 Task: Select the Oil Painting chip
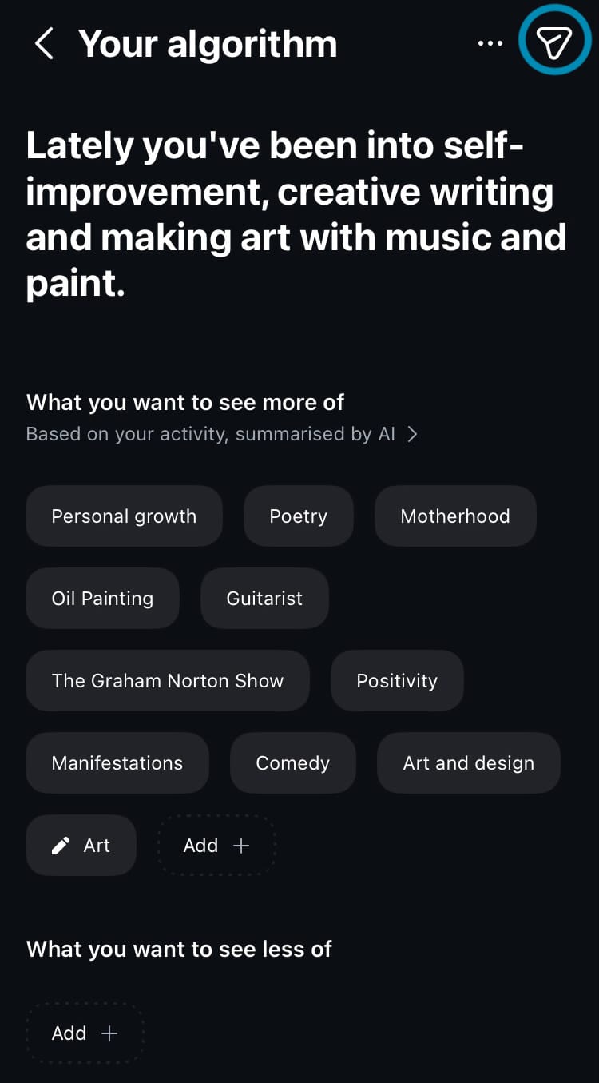(x=102, y=599)
